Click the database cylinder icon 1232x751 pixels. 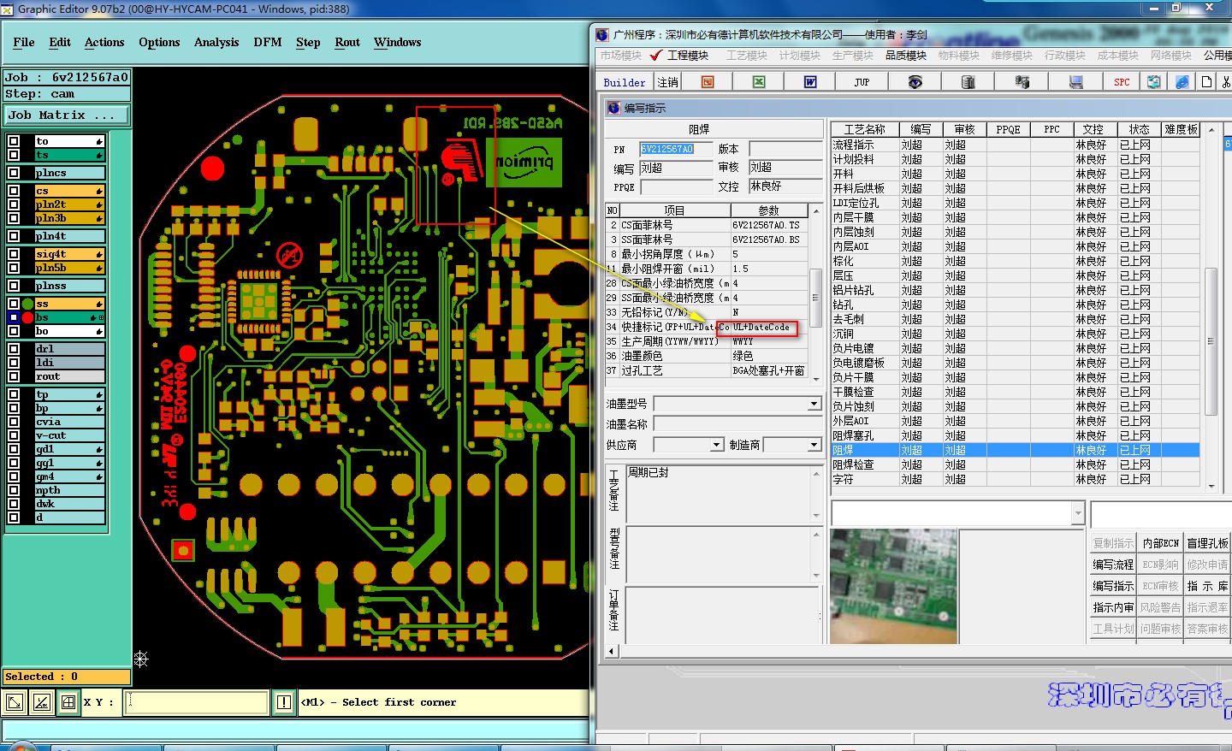pyautogui.click(x=968, y=82)
